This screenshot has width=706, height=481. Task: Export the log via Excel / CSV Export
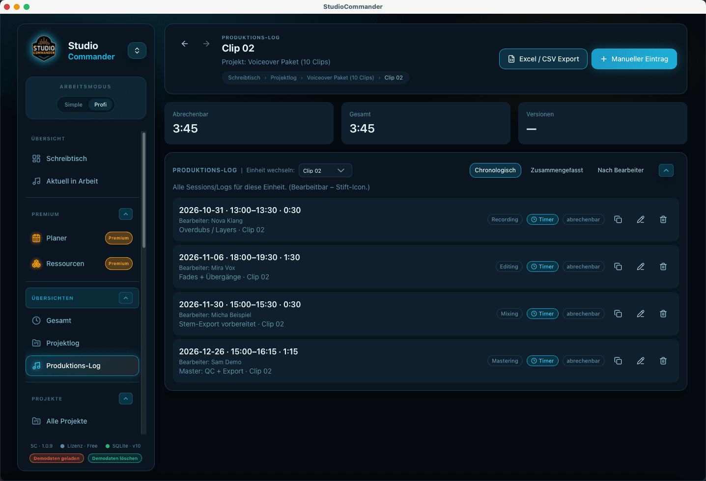click(543, 58)
